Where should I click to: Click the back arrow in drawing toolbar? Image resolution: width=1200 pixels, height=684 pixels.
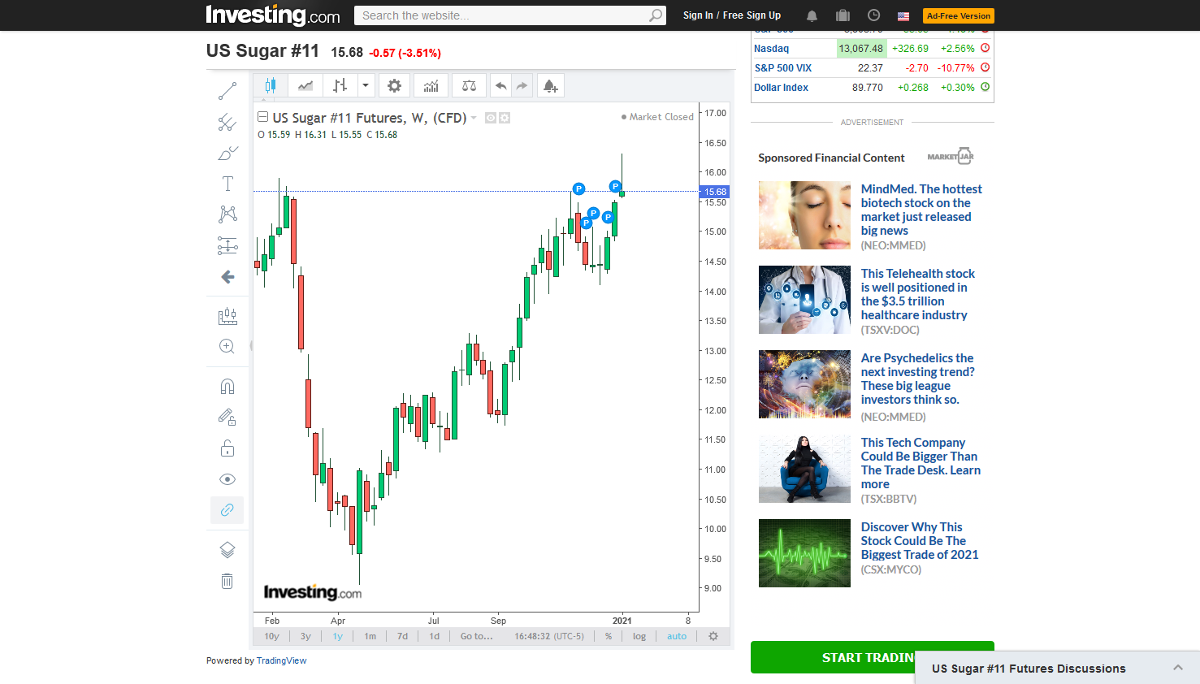227,277
